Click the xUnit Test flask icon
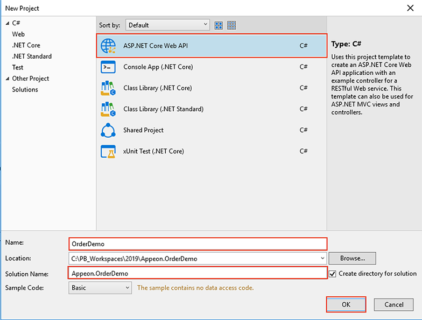The height and width of the screenshot is (320, 422). click(108, 151)
